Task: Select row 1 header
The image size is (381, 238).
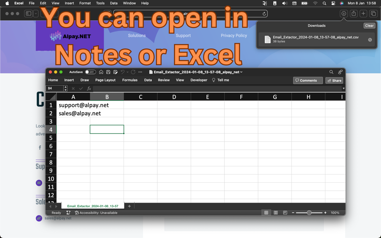Action: (x=51, y=105)
